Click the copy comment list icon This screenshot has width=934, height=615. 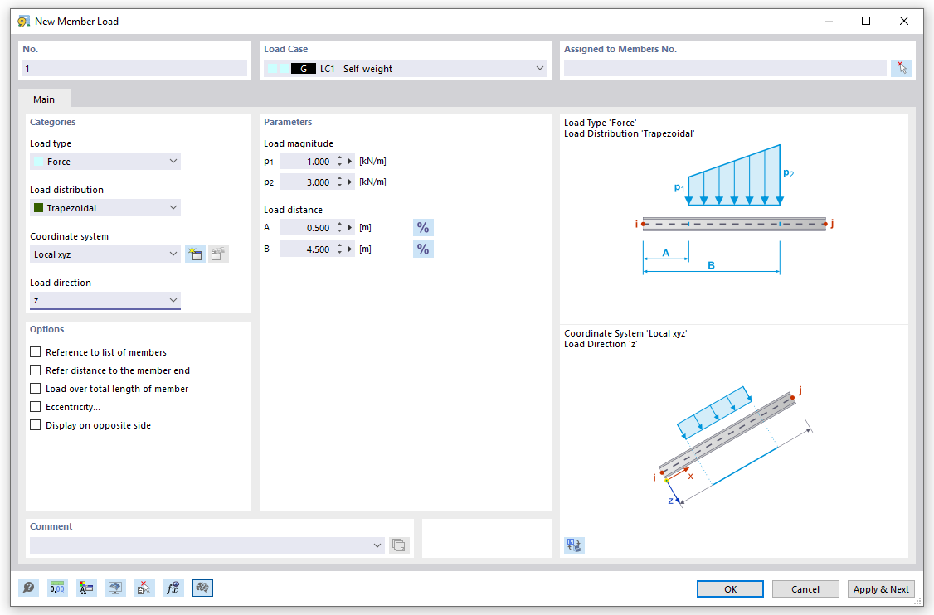[399, 545]
